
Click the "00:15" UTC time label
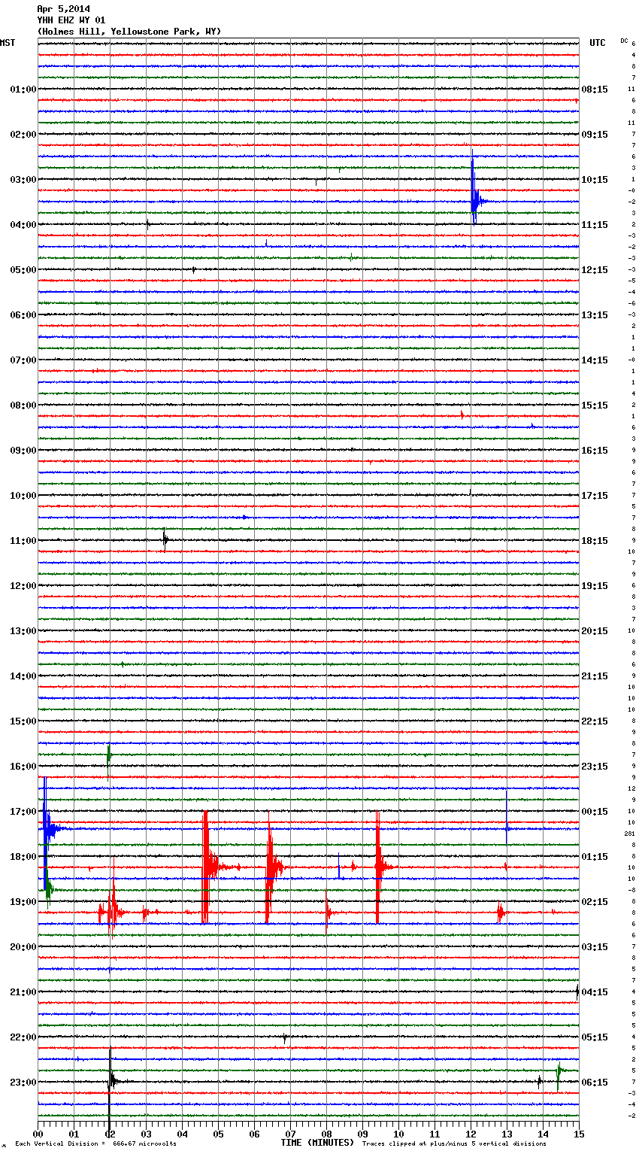595,812
